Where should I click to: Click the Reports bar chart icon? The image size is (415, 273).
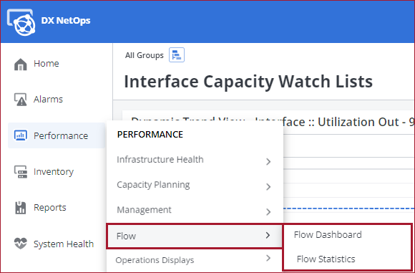(20, 208)
